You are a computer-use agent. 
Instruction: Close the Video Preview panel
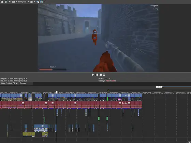tap(17, 83)
